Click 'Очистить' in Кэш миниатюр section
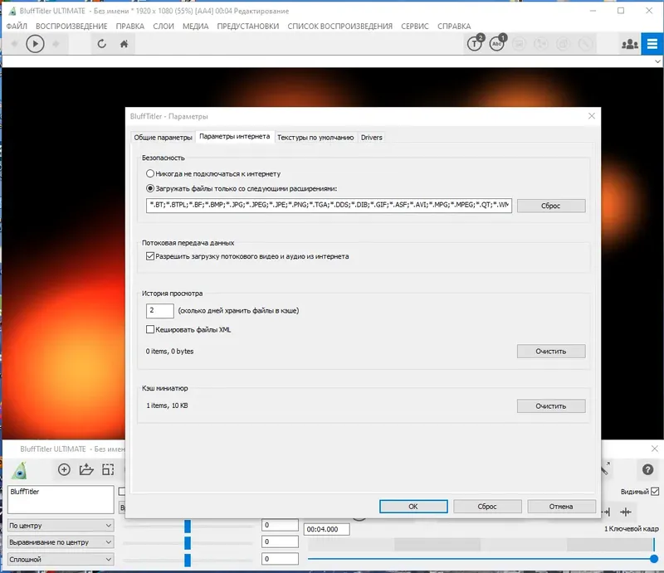The width and height of the screenshot is (664, 573). pyautogui.click(x=551, y=405)
